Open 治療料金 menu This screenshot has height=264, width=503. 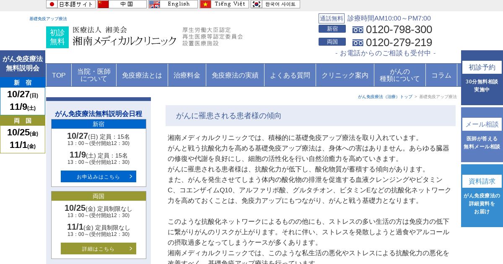click(187, 75)
